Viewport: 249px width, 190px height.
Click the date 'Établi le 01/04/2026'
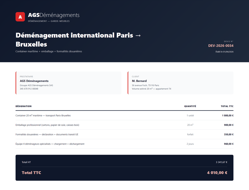click(x=224, y=52)
